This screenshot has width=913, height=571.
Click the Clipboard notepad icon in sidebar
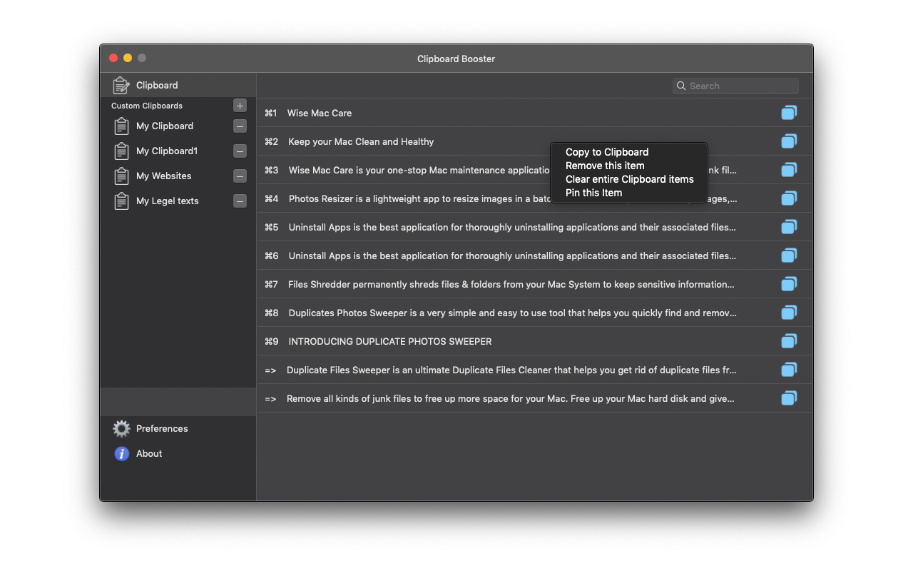tap(121, 86)
